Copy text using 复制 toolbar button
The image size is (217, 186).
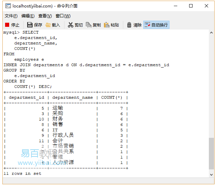[x=93, y=25]
